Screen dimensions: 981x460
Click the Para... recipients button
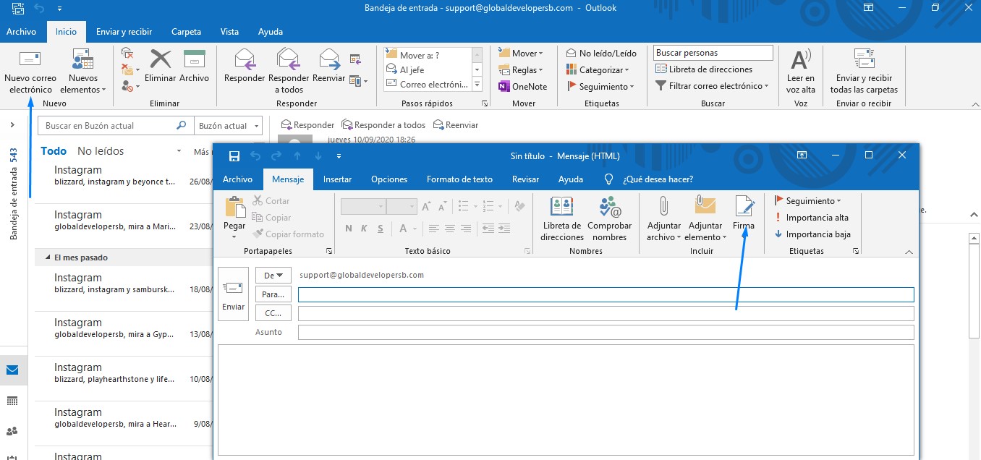(273, 294)
